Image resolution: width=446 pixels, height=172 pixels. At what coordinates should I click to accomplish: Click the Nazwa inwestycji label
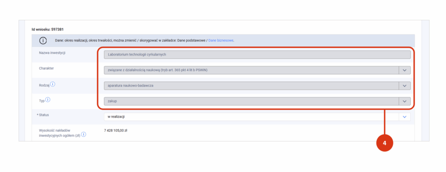click(52, 53)
